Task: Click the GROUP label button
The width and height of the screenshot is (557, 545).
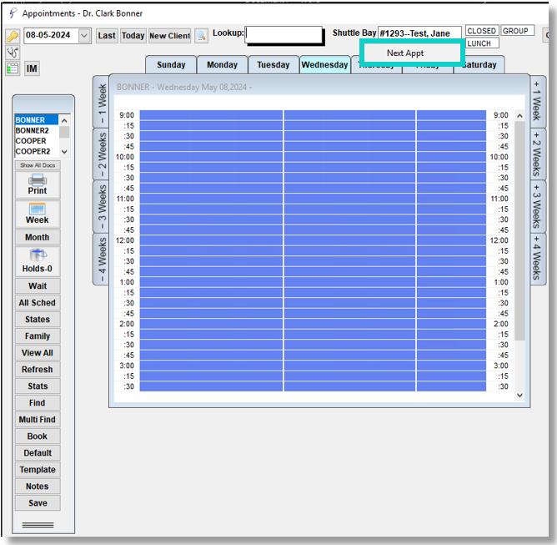Action: 517,31
